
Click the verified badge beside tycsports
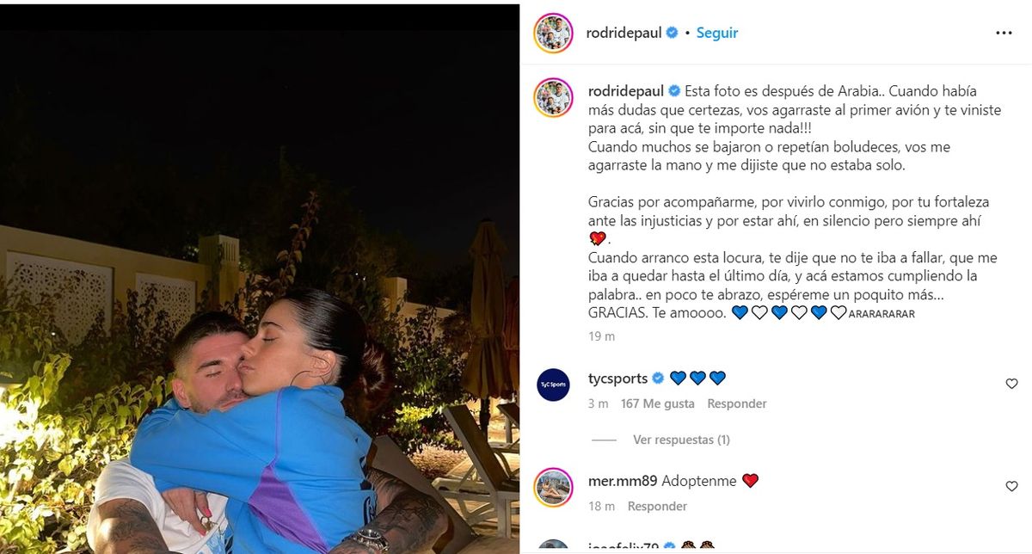pyautogui.click(x=658, y=378)
